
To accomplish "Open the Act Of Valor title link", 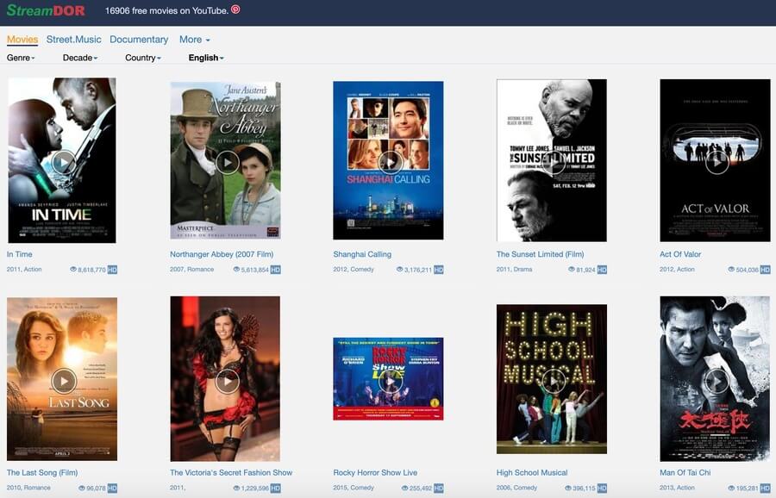I will (680, 254).
